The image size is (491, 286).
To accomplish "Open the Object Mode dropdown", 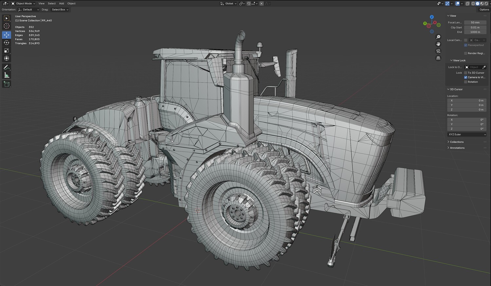I will point(24,4).
